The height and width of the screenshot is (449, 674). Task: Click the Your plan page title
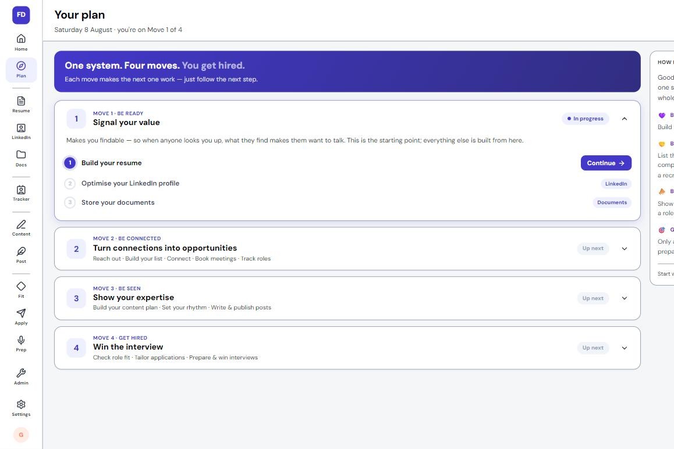click(80, 15)
